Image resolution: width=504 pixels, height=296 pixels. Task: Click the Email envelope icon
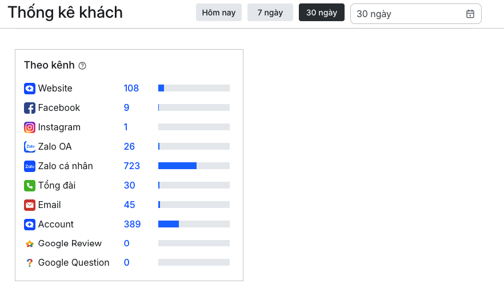click(30, 205)
